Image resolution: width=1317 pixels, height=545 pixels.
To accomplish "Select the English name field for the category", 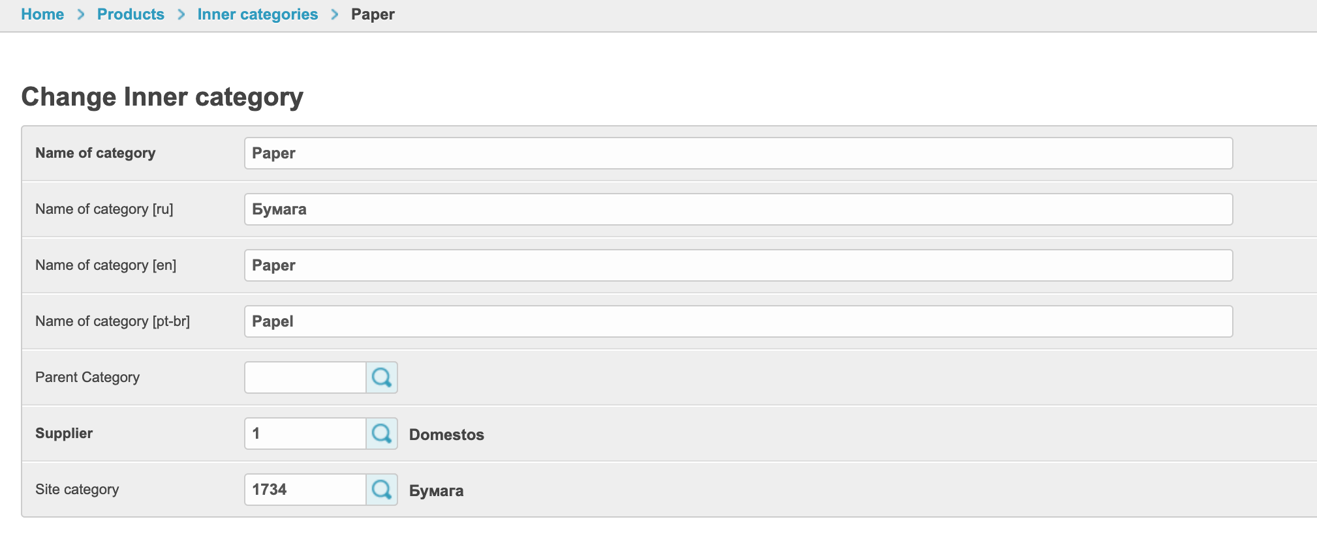I will tap(737, 265).
